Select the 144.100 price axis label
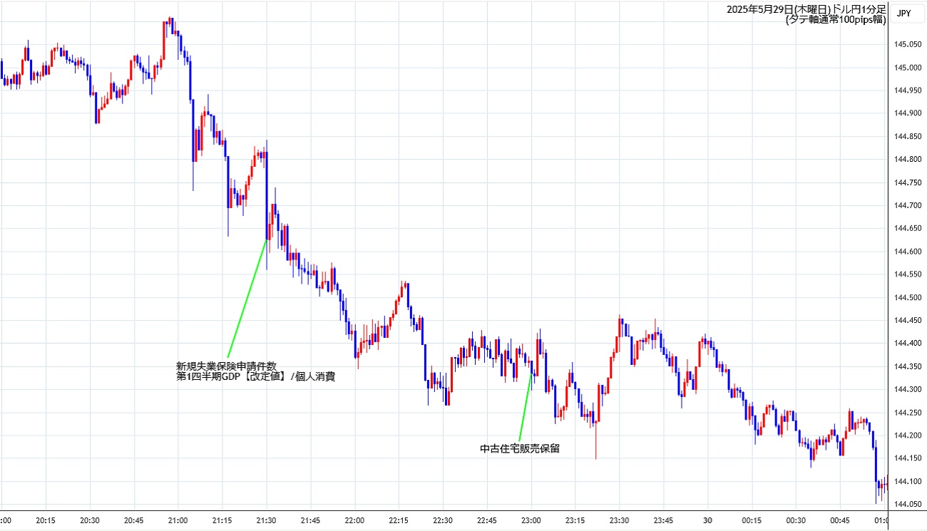927x531 pixels. click(x=907, y=482)
